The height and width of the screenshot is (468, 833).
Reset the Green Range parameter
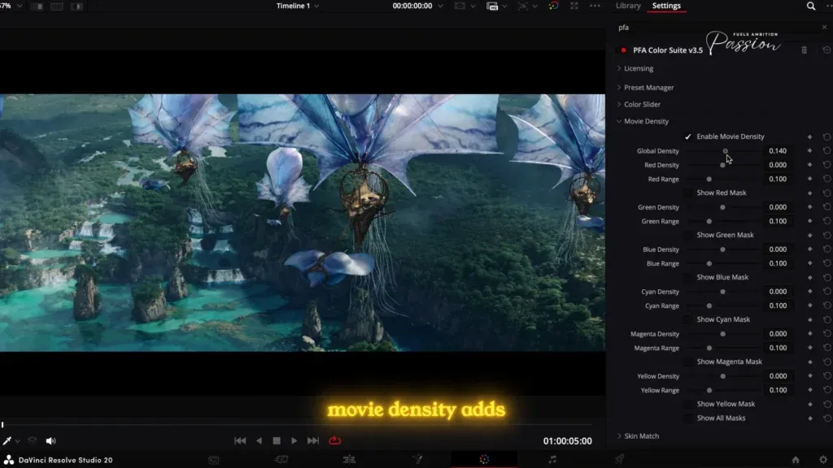tap(826, 221)
